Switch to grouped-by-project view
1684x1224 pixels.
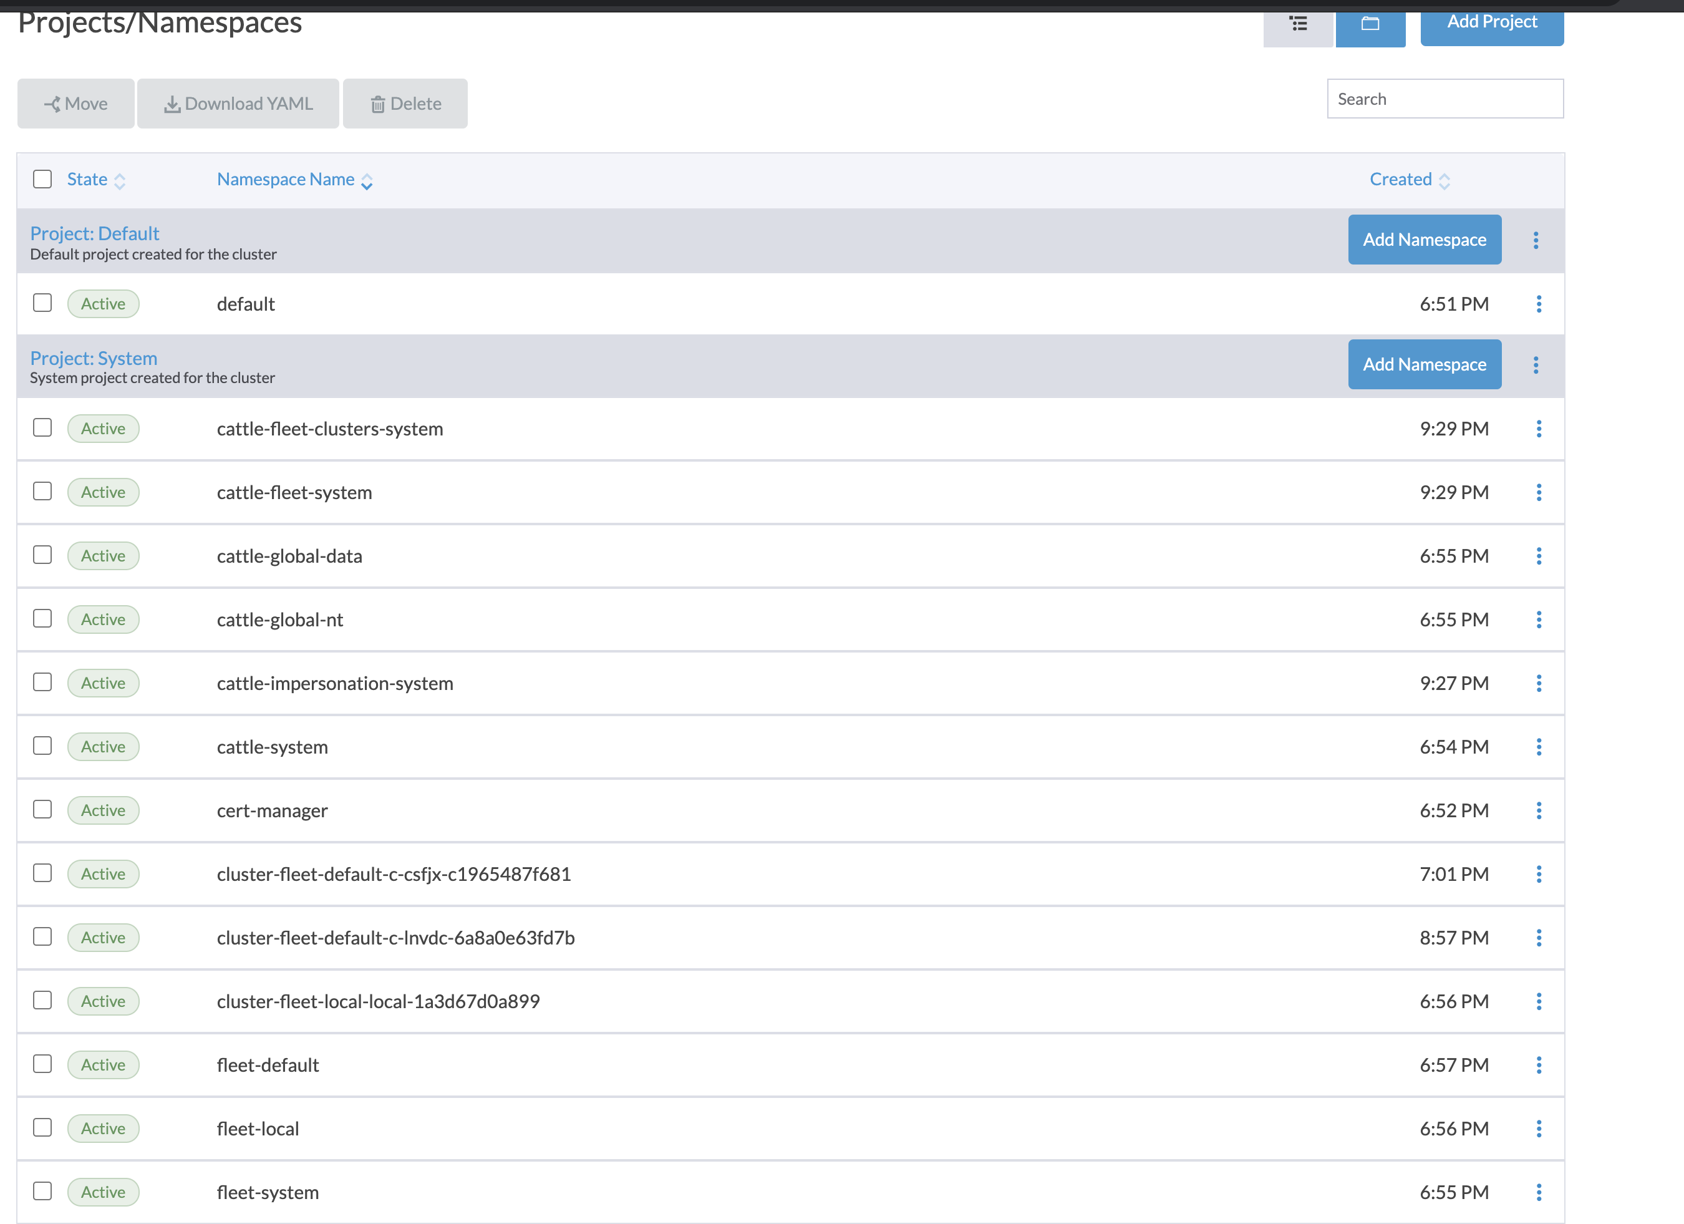pos(1370,24)
